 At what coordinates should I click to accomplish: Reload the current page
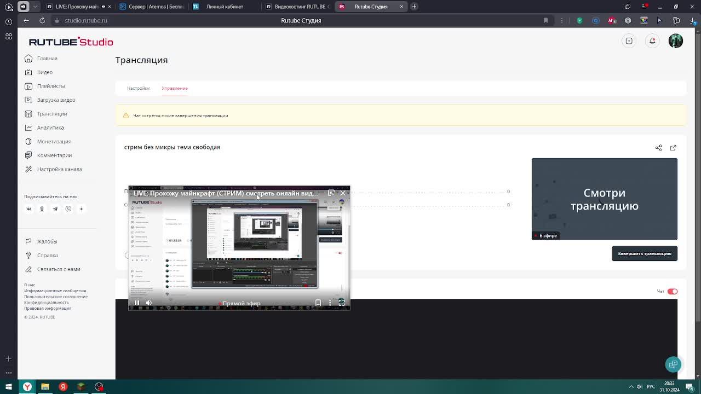point(42,20)
